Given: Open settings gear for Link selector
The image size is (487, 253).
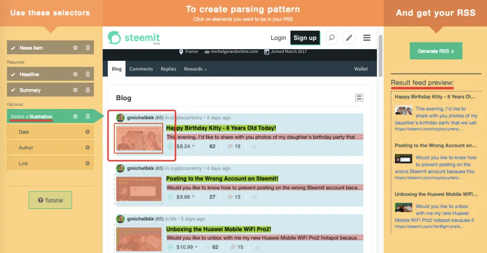Looking at the screenshot, I should click(88, 163).
